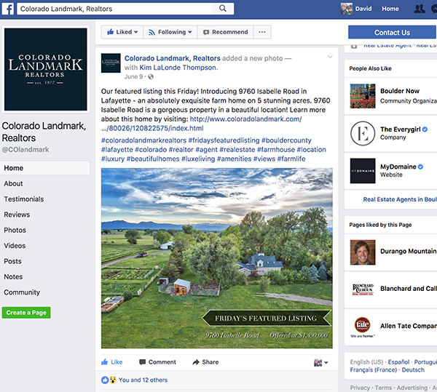Open the Following dropdown button
The height and width of the screenshot is (392, 437).
(x=170, y=32)
